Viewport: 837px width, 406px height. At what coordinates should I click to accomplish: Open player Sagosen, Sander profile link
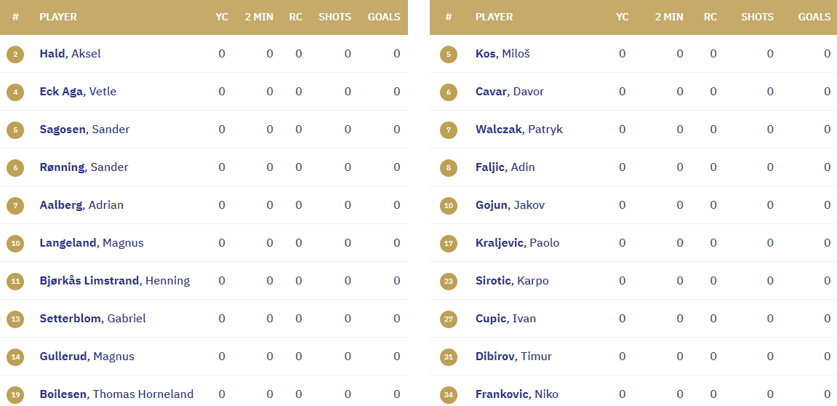[84, 130]
